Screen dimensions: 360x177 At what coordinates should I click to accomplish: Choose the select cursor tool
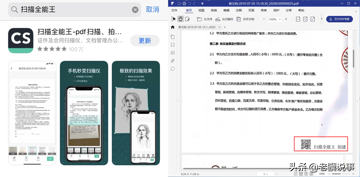174,19
